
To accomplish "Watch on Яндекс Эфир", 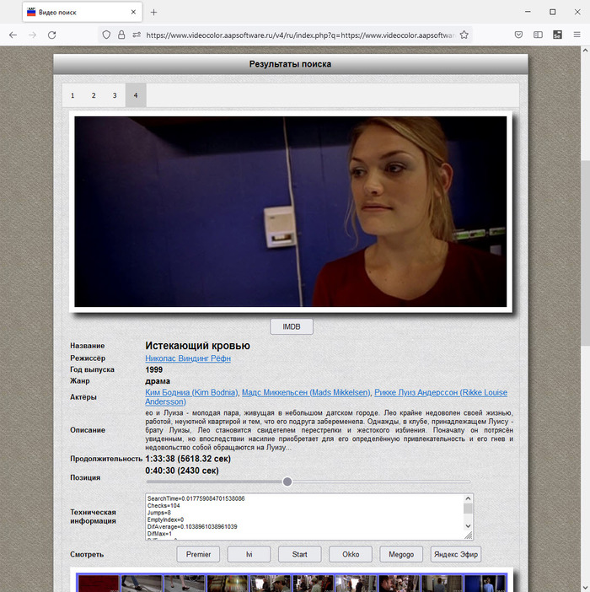I will (x=455, y=554).
